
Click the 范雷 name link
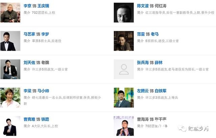(141, 34)
